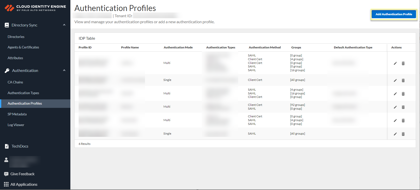Open the Directories page

click(x=16, y=37)
